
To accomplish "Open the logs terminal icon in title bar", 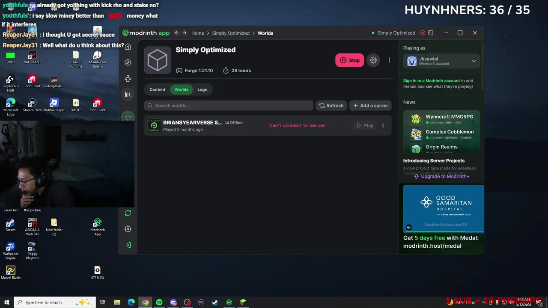I will pyautogui.click(x=431, y=33).
